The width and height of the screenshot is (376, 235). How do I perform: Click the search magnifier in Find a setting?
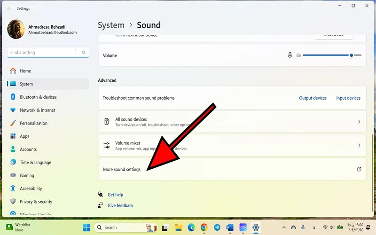(x=84, y=53)
